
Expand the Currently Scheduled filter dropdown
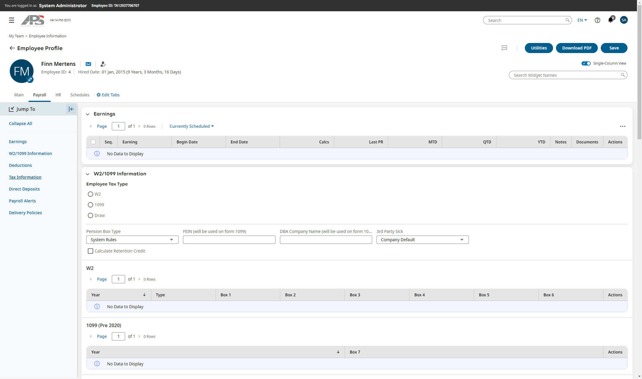(x=192, y=126)
